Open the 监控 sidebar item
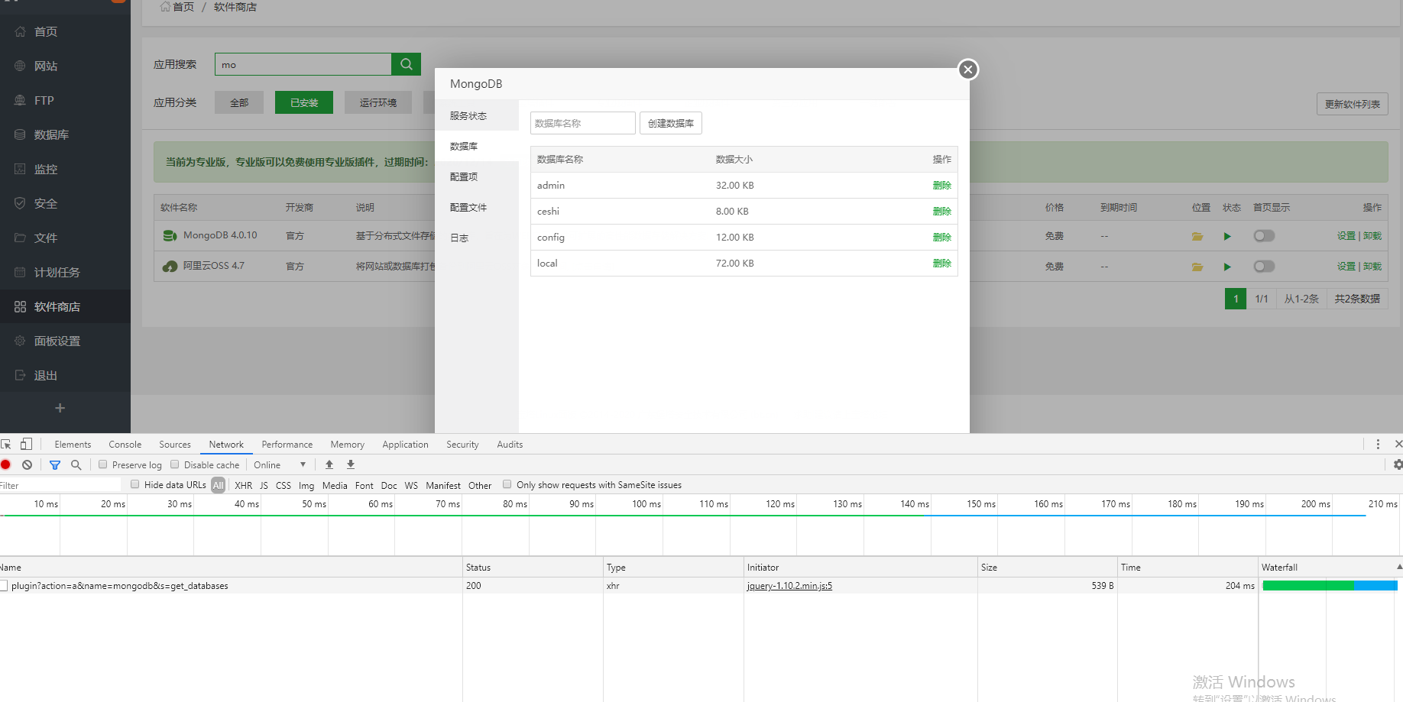This screenshot has height=702, width=1403. point(65,169)
